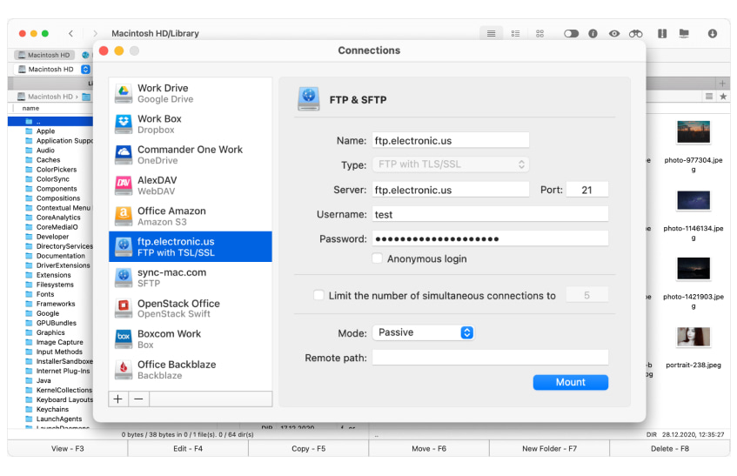Select the Work Drive Google Drive connection
The height and width of the screenshot is (476, 737).
pyautogui.click(x=190, y=93)
